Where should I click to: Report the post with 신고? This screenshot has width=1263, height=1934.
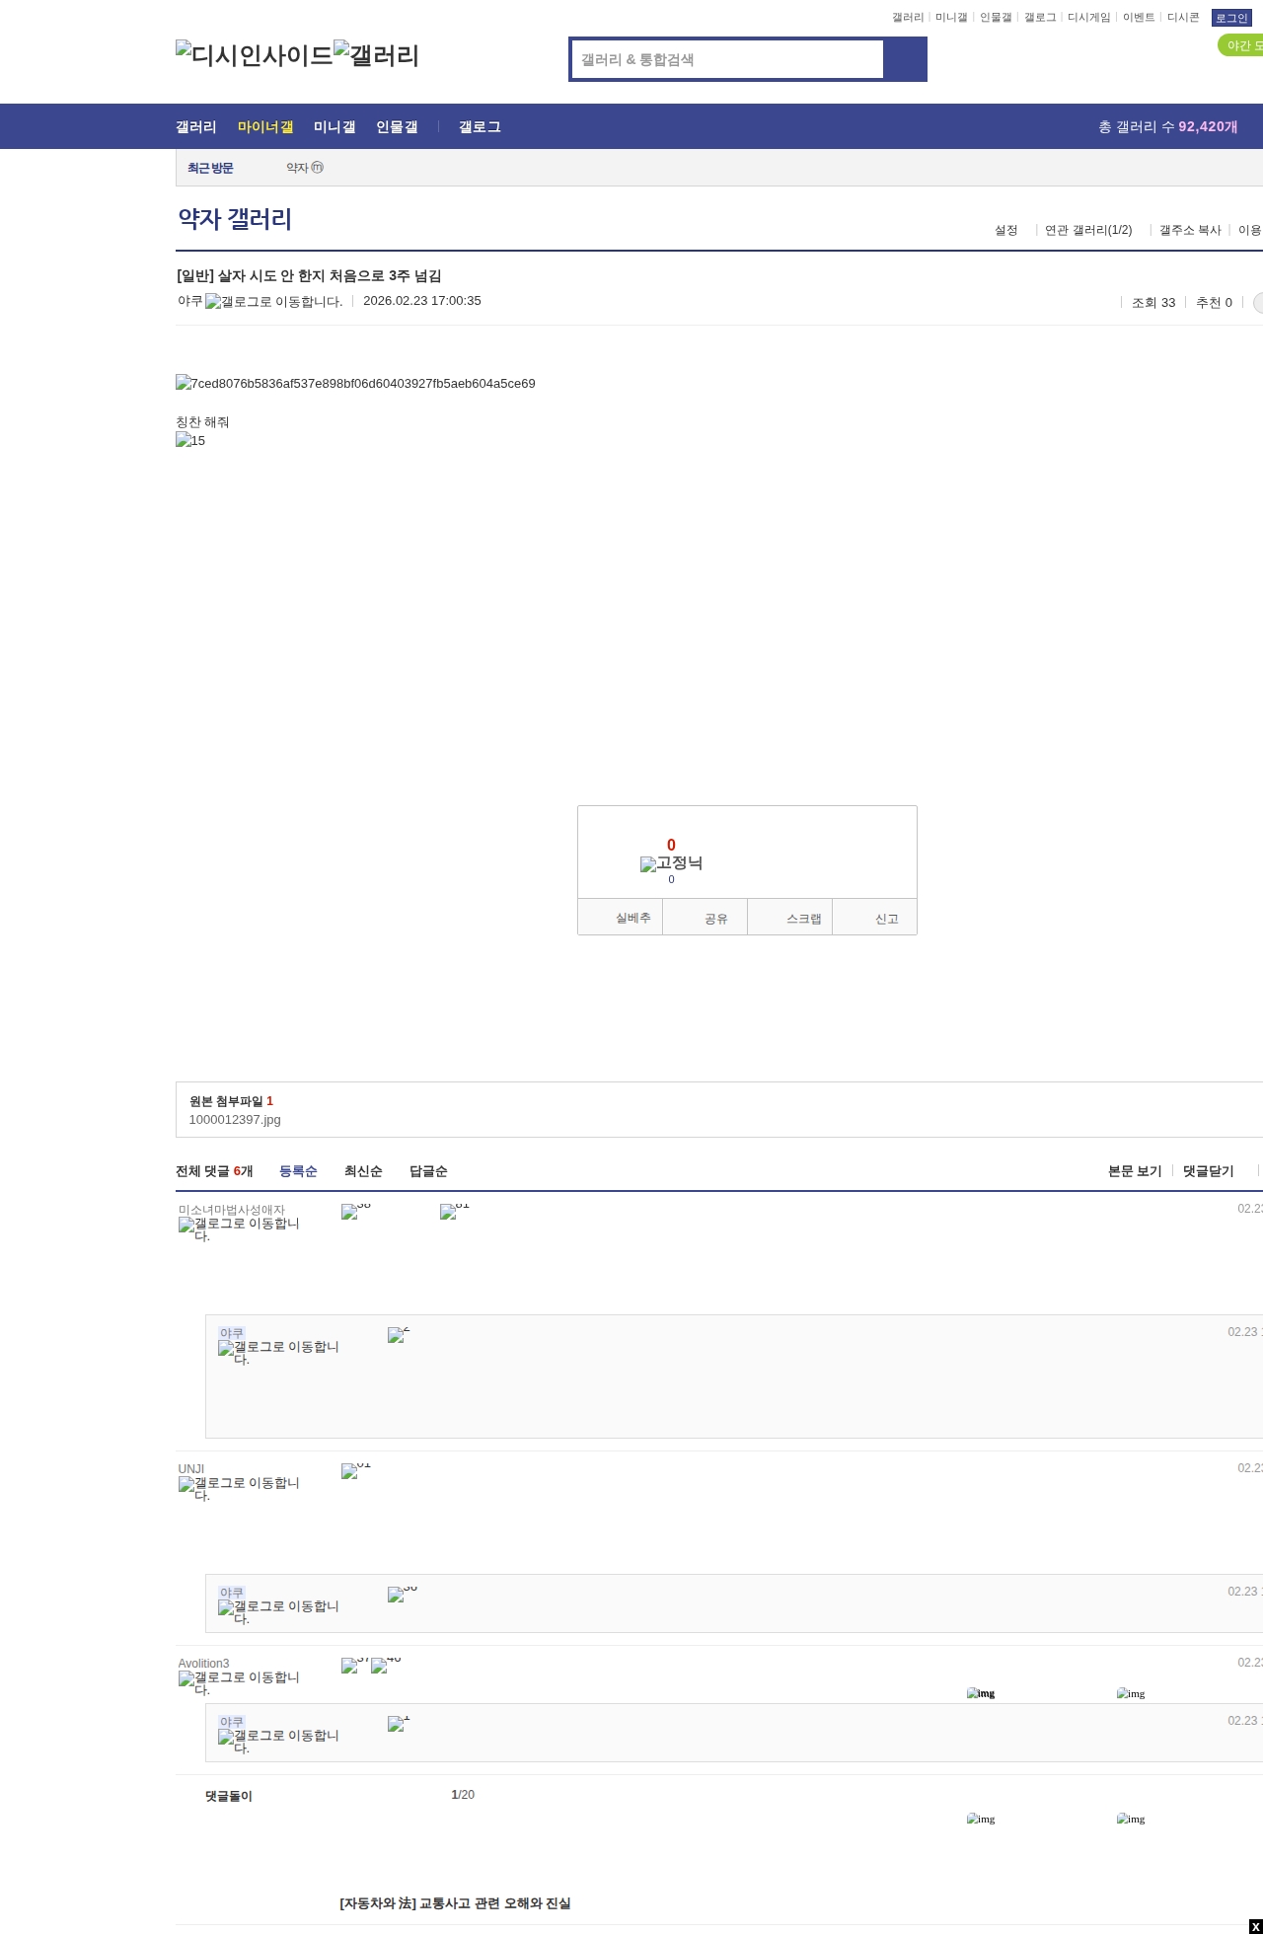click(x=874, y=918)
